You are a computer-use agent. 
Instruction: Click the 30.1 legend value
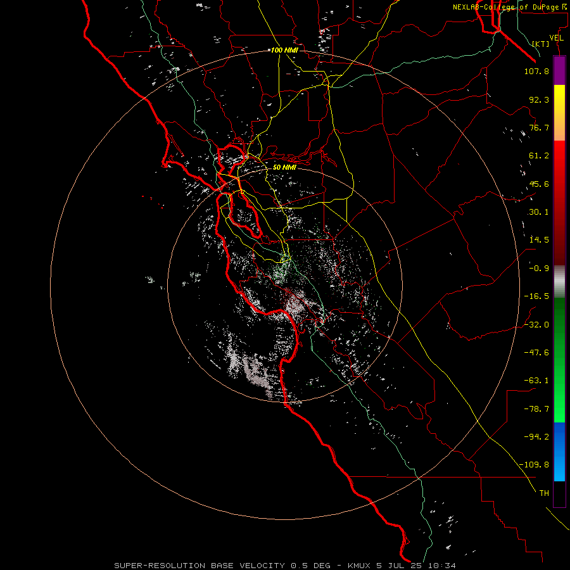click(539, 212)
